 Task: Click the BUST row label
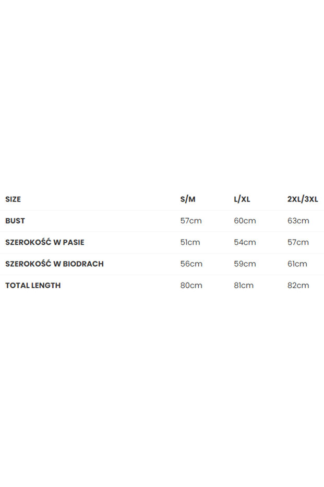pos(15,221)
